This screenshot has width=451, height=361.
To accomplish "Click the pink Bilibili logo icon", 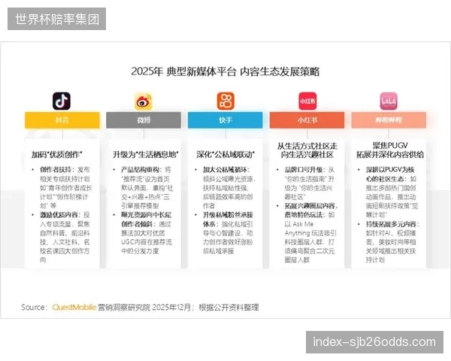I will pos(389,101).
